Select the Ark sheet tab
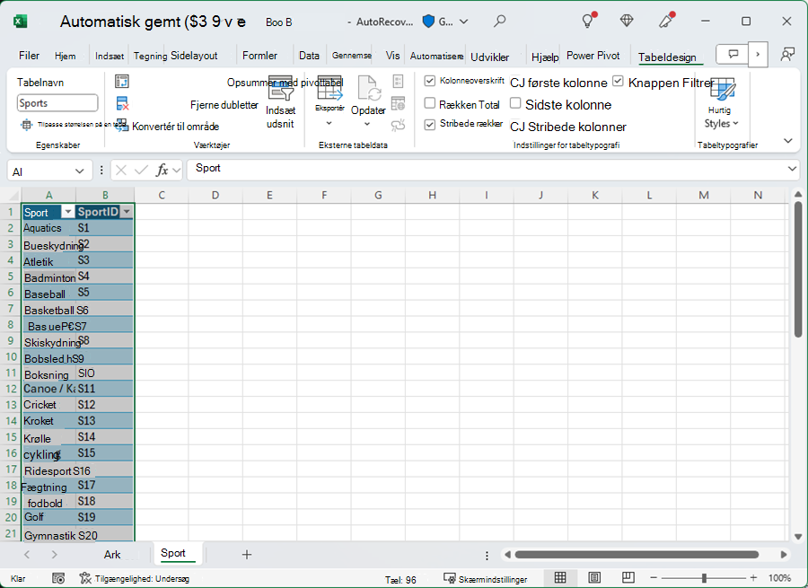Viewport: 808px width, 588px height. point(112,555)
